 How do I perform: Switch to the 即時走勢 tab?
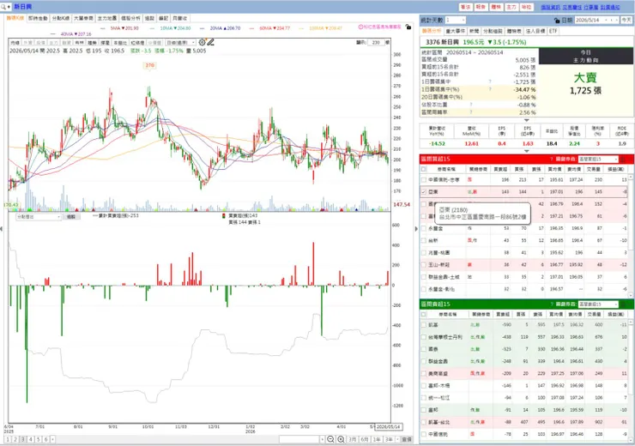click(x=38, y=18)
